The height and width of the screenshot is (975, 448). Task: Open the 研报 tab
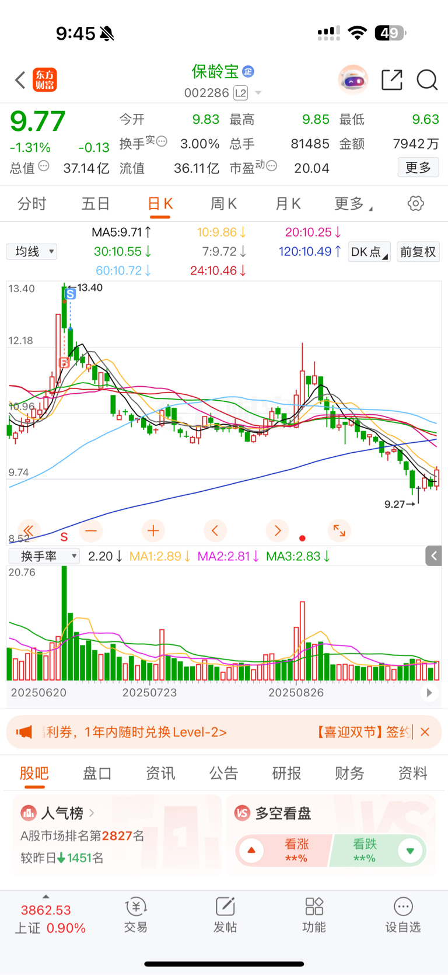pyautogui.click(x=287, y=773)
